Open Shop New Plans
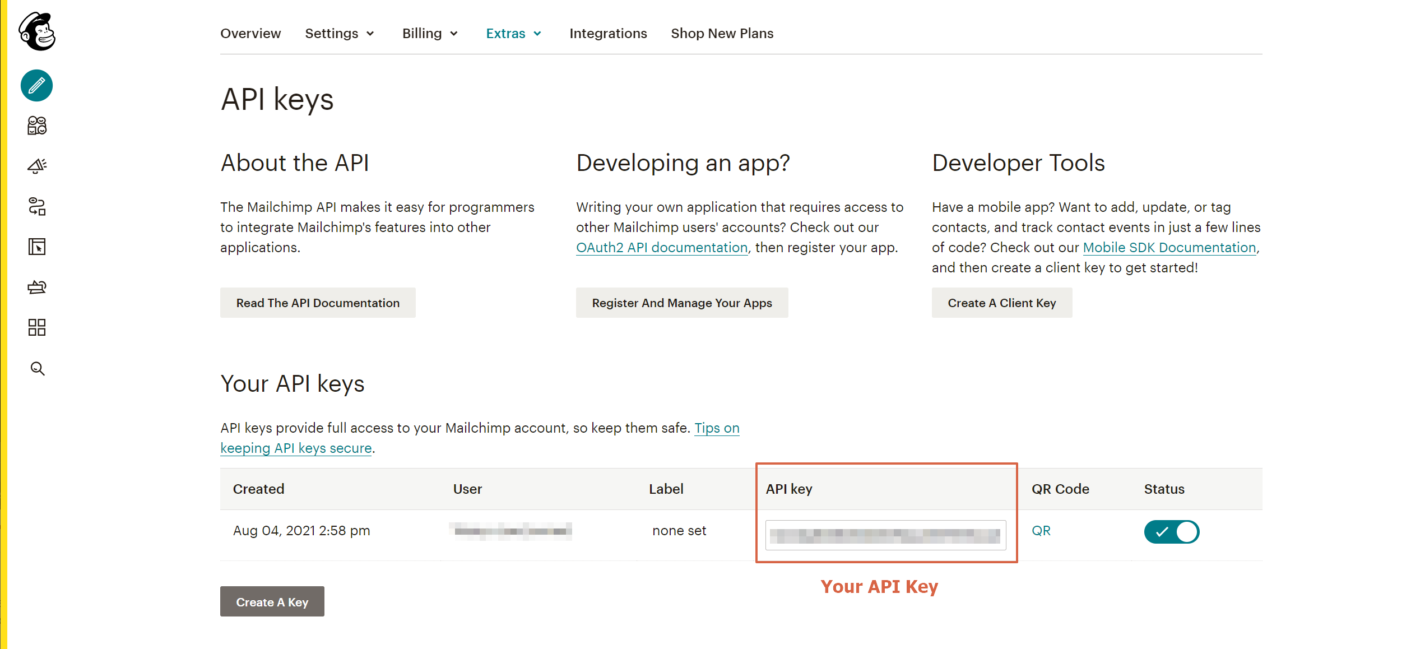The image size is (1411, 649). pos(722,34)
